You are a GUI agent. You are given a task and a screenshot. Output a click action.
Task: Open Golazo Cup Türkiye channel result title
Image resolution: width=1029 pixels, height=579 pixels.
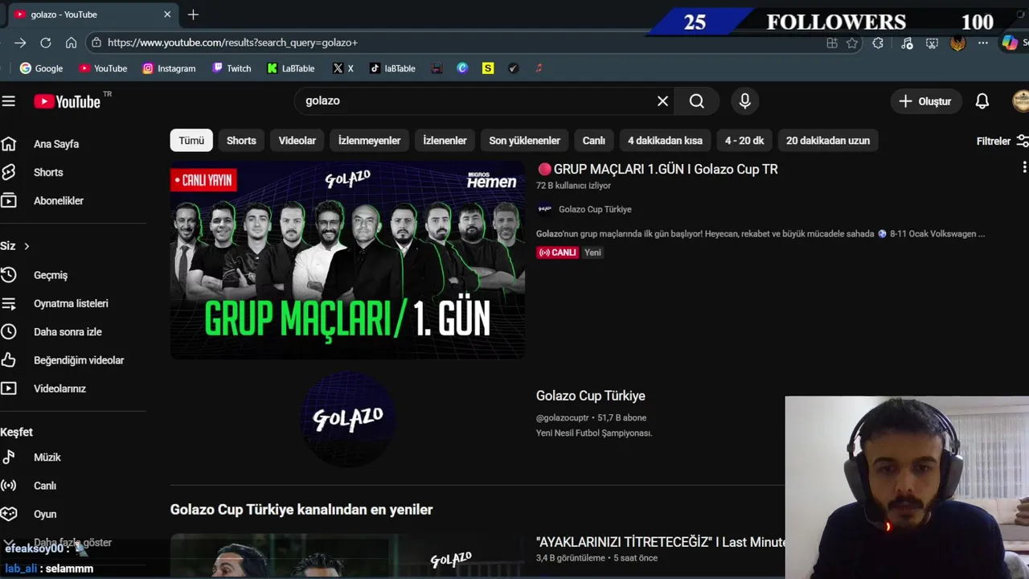tap(591, 396)
